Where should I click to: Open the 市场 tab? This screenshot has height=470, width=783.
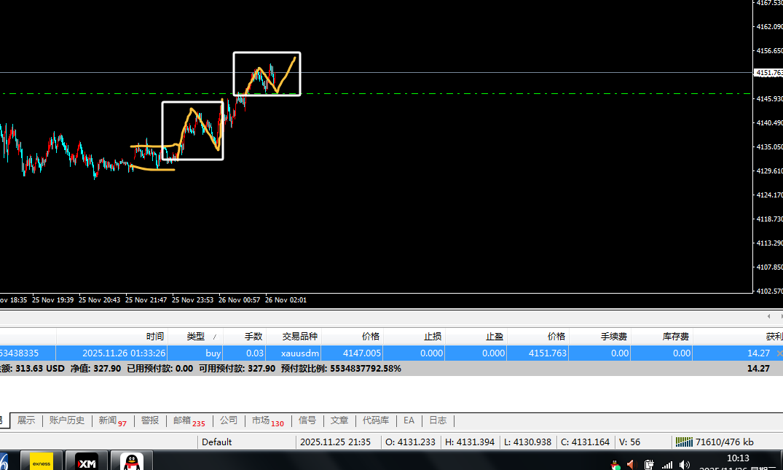click(267, 420)
